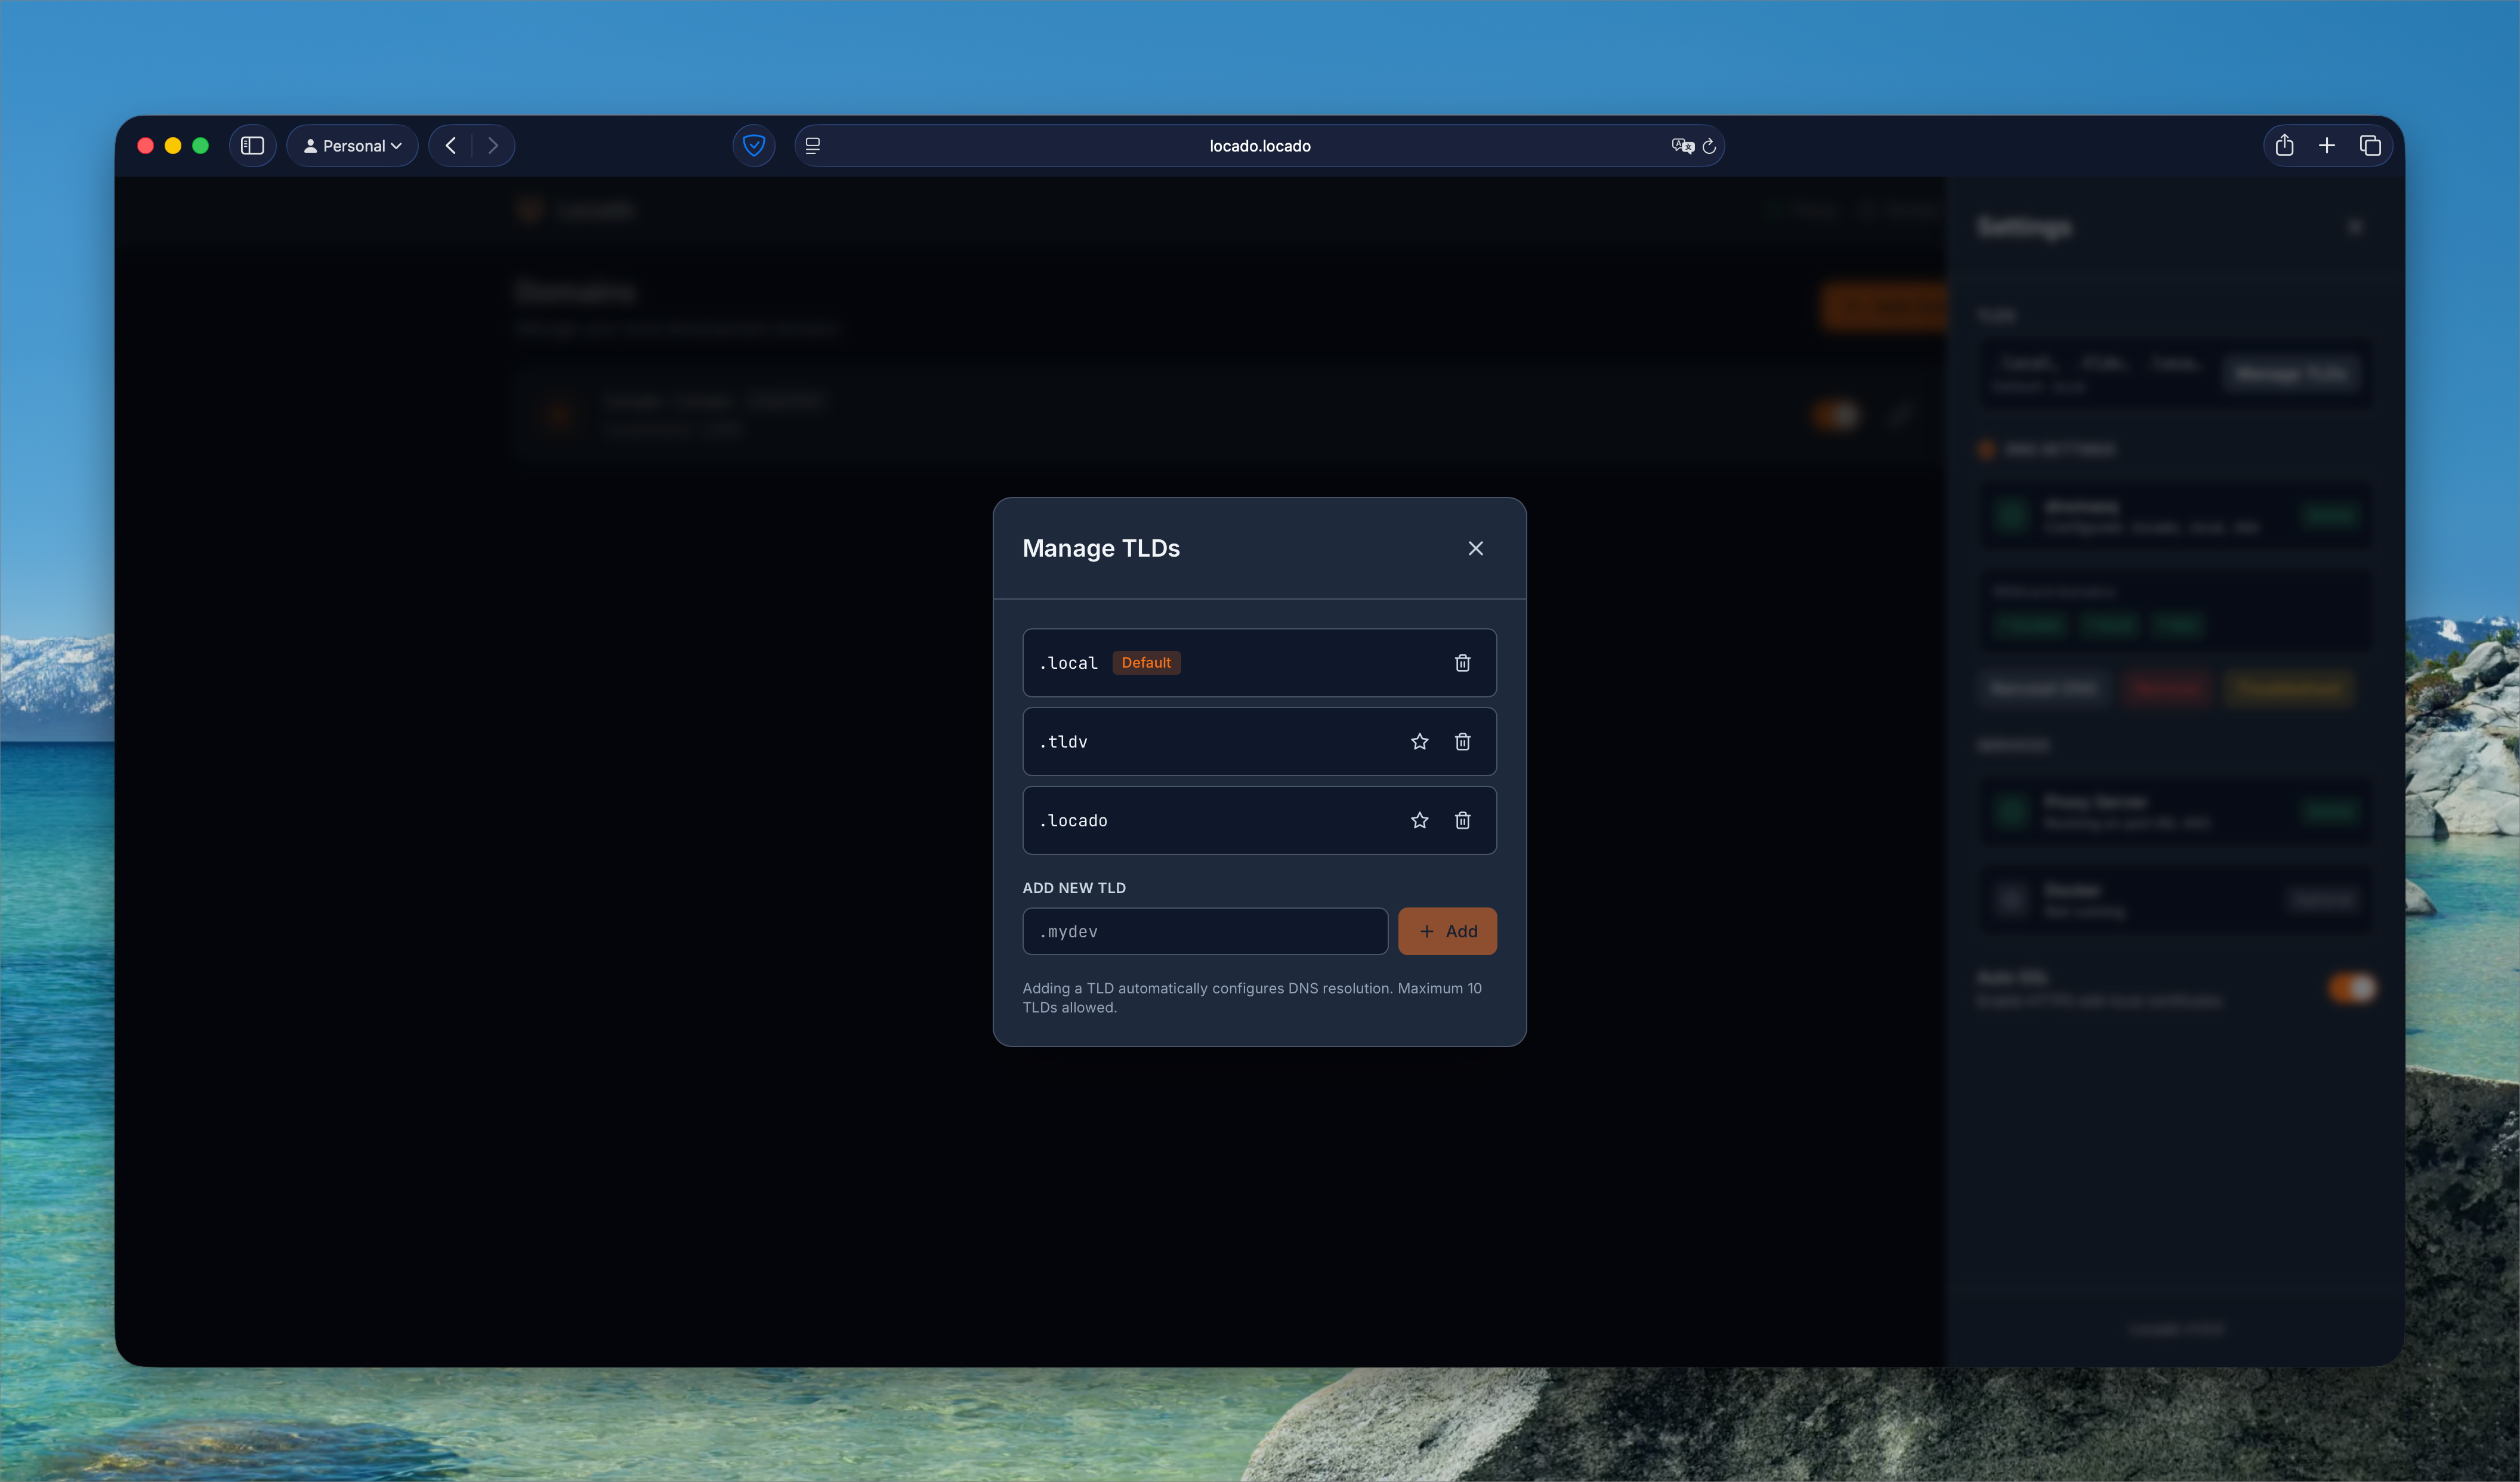Toggle the browser sidebar panel
The width and height of the screenshot is (2520, 1482).
252,146
